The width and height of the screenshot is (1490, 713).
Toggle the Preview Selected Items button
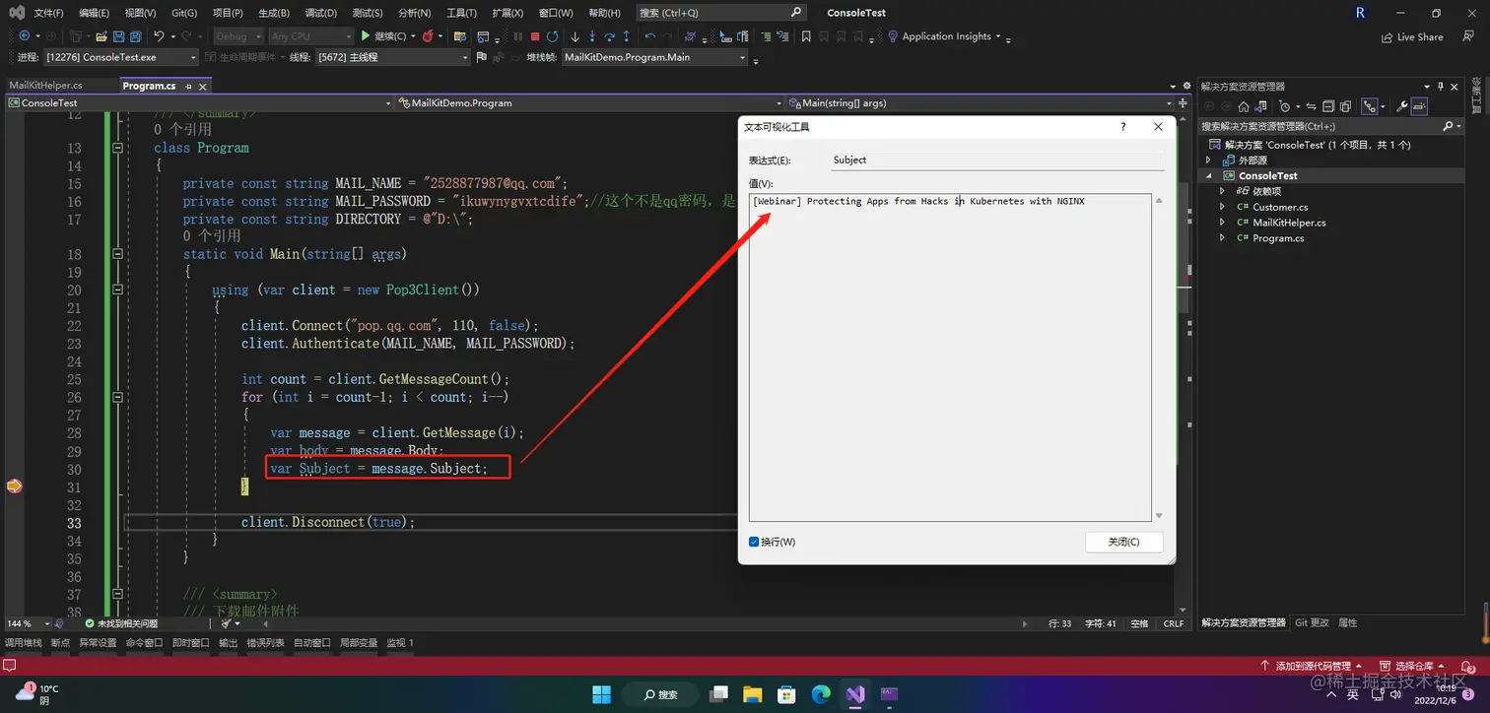pos(1418,106)
